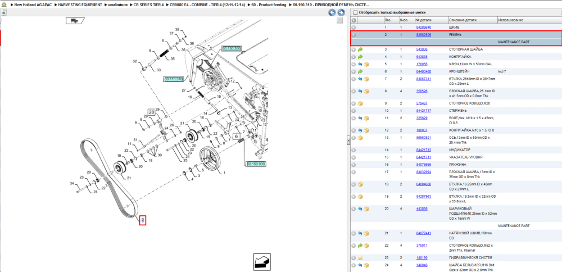Toggle grey circle for УКАЗАТЕЛЬ УРОВНЯ row
Image resolution: width=562 pixels, height=272 pixels.
(353, 157)
